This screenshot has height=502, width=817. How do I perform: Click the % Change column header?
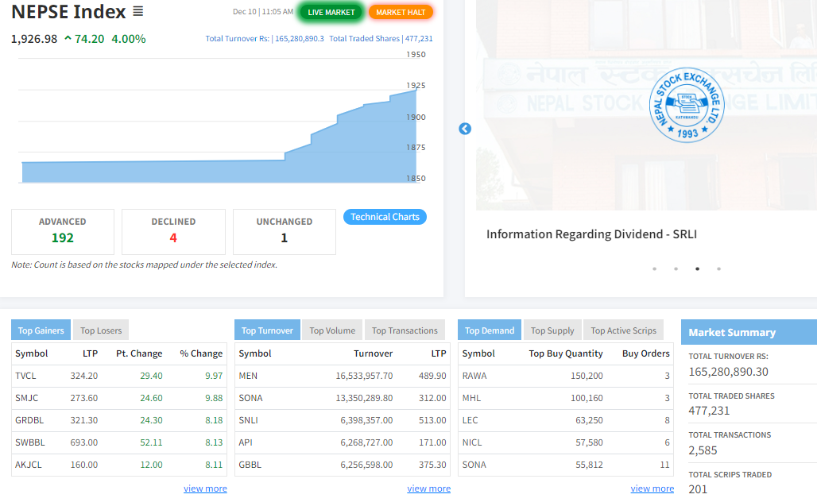tap(201, 353)
